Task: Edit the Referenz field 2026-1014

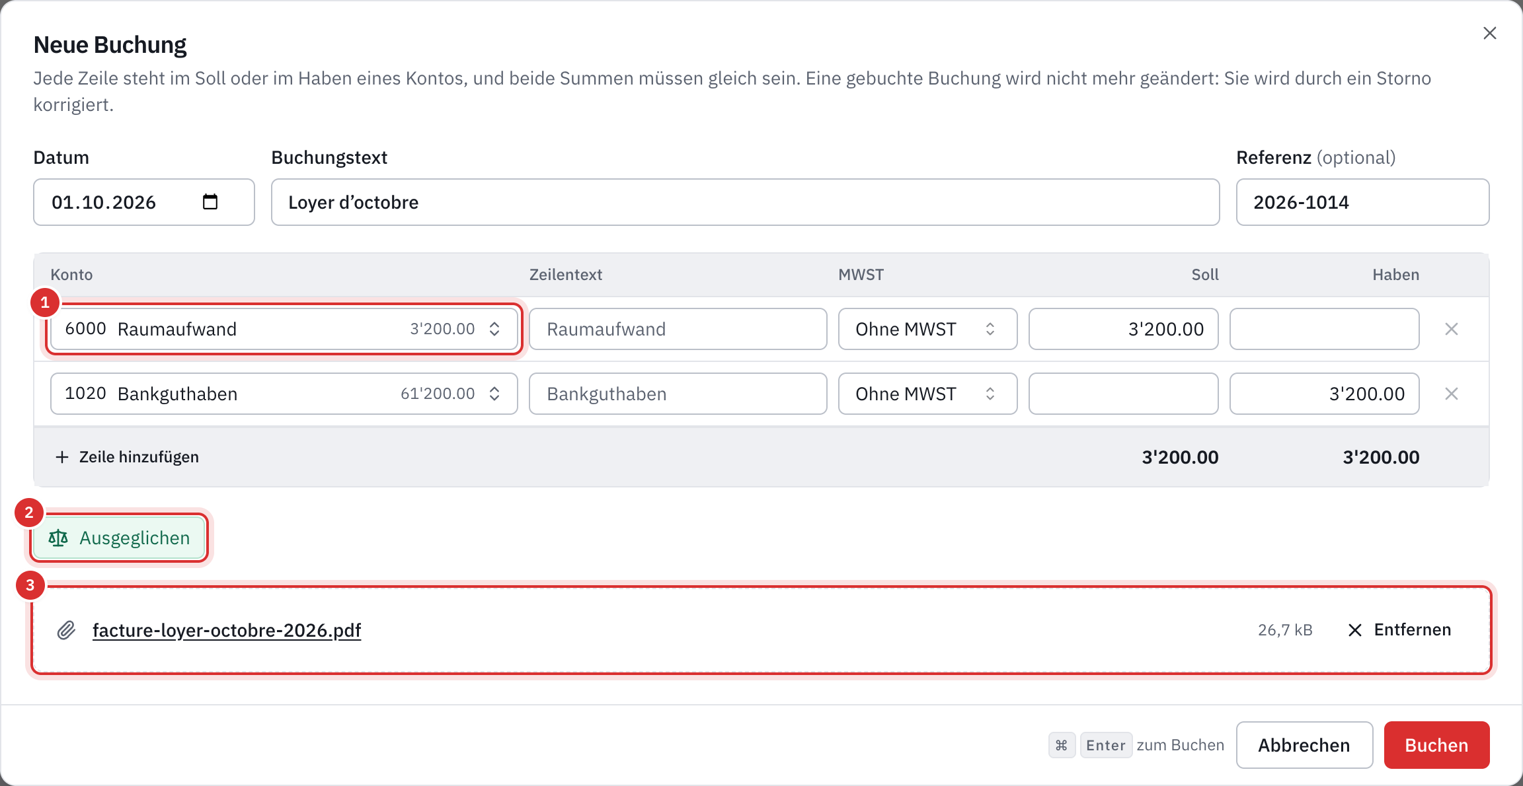Action: (x=1362, y=202)
